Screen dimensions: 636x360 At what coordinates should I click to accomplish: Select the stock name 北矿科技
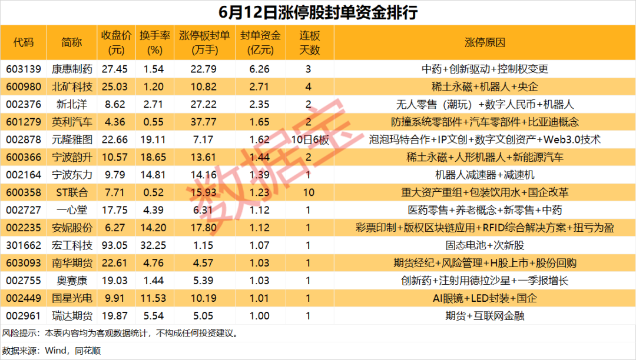tap(72, 86)
